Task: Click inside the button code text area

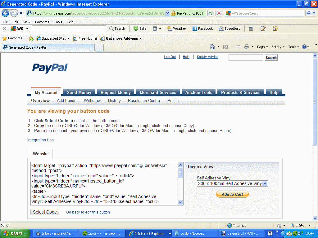Action: click(x=104, y=183)
